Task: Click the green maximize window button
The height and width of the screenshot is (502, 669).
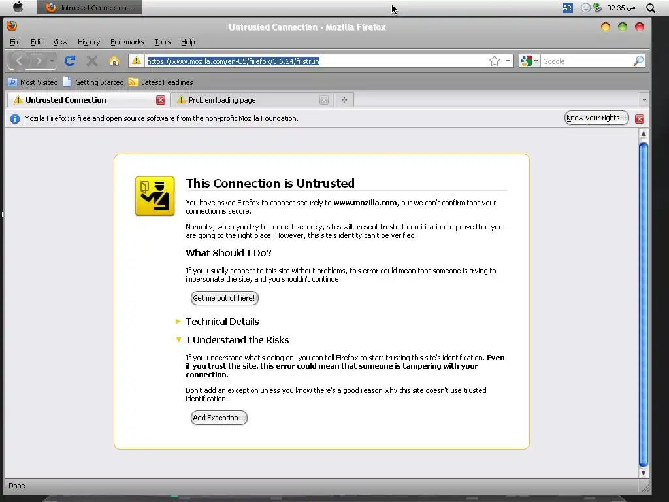Action: [x=623, y=27]
